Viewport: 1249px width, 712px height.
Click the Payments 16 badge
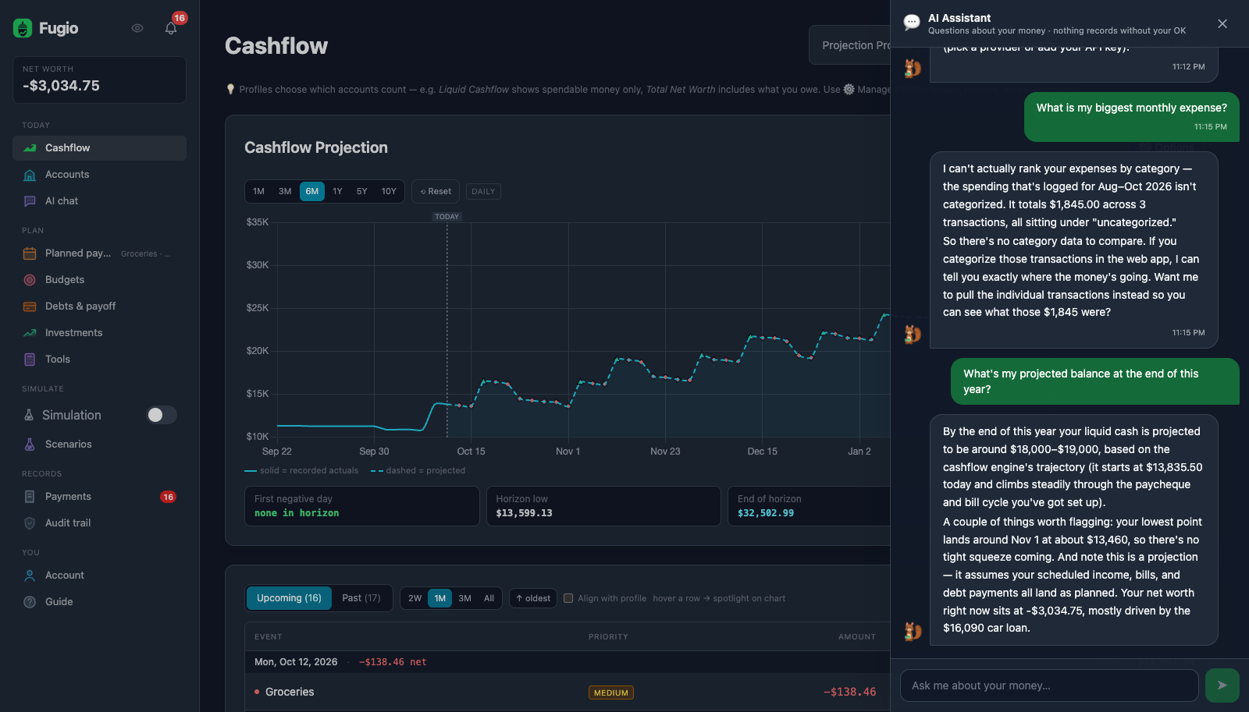pos(168,497)
